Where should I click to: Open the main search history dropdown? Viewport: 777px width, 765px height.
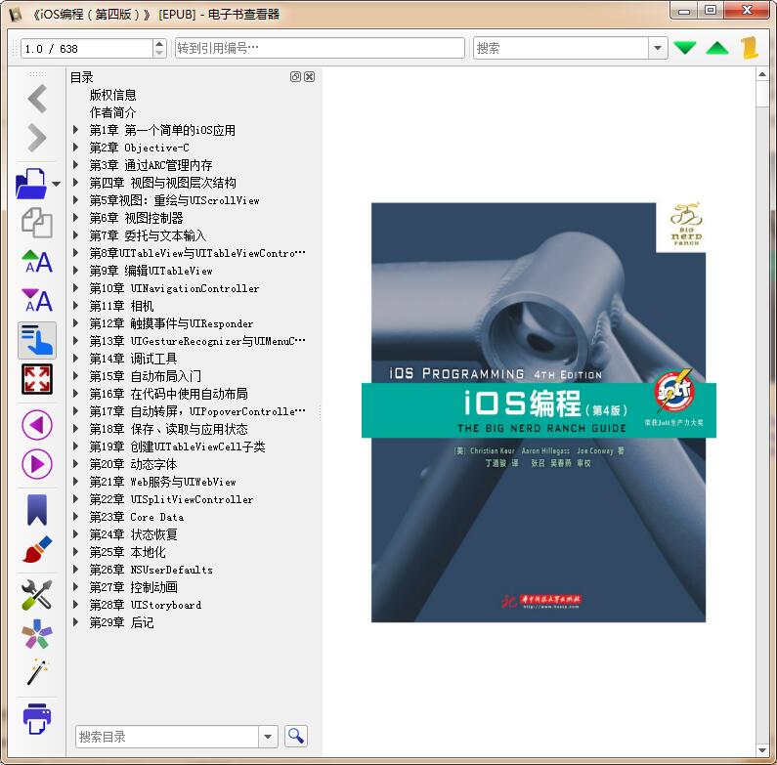[658, 48]
